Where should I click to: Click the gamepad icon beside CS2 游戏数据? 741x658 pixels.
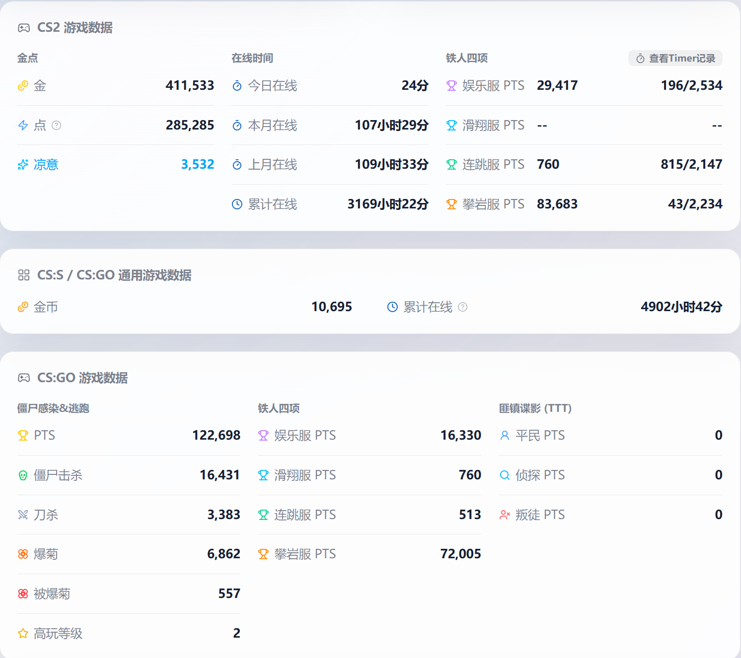pyautogui.click(x=24, y=28)
